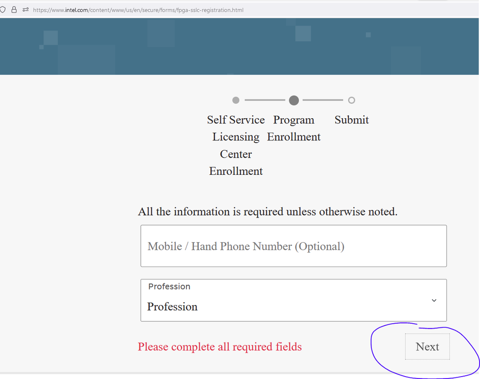480x379 pixels.
Task: Click the progress line between first two steps
Action: click(x=265, y=100)
